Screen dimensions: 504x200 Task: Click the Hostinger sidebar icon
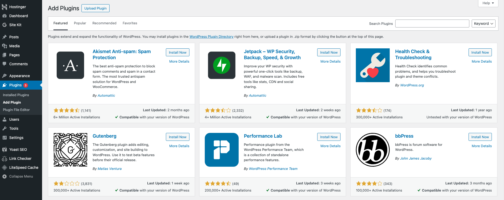pos(4,7)
